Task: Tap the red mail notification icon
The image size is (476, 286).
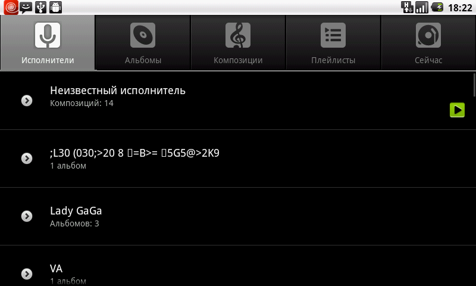Action: pyautogui.click(x=11, y=7)
